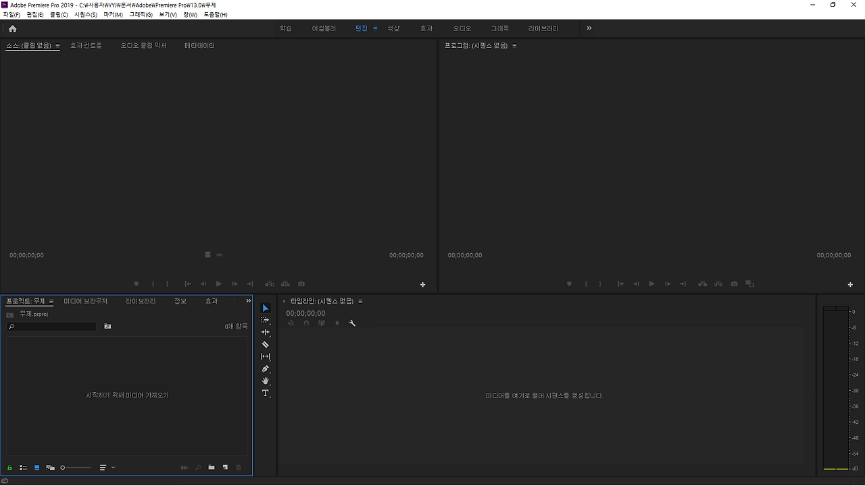Step forward one frame in Program monitor
865x486 pixels.
click(667, 284)
